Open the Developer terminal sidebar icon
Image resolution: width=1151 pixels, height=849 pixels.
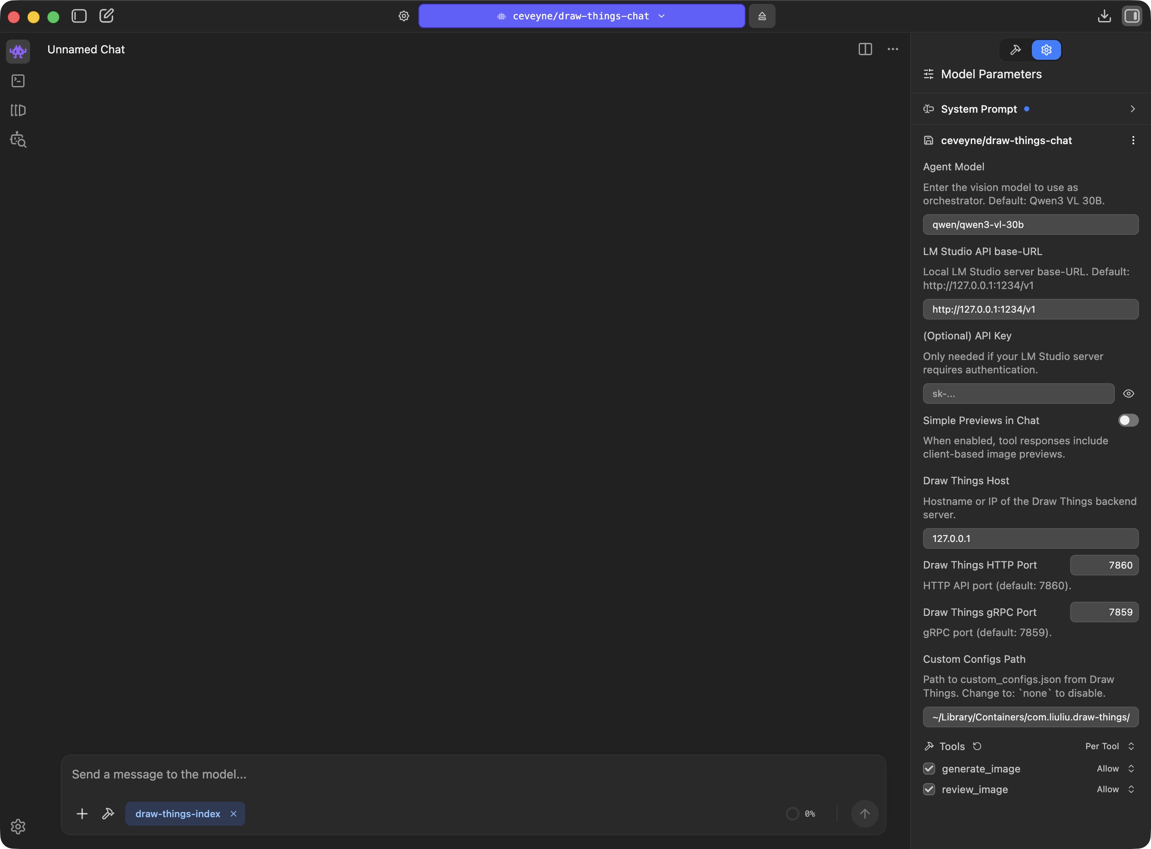(18, 81)
